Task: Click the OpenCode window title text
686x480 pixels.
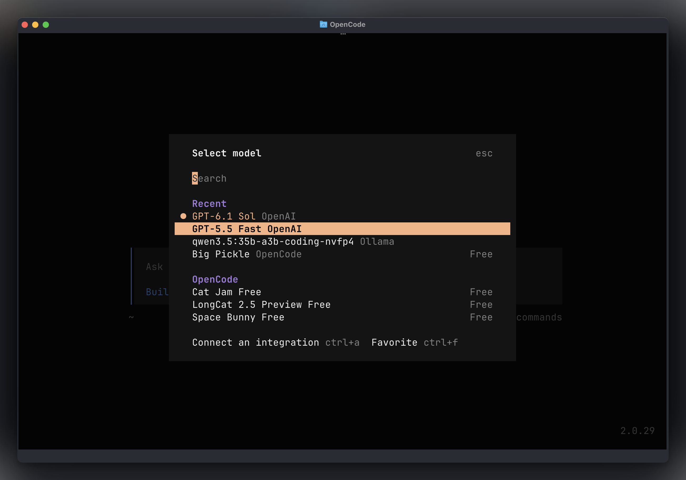Action: [x=347, y=24]
